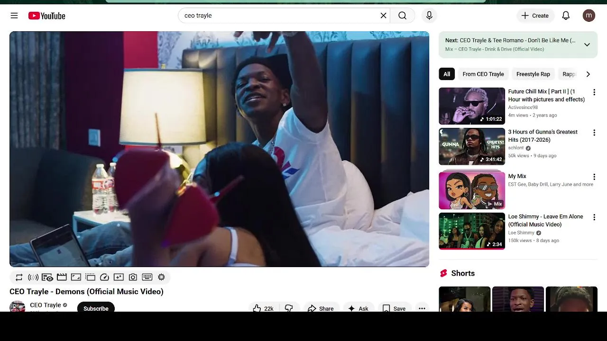Screen dimensions: 607x341
Task: Open options menu for Future Chill Mix
Action: 594,92
